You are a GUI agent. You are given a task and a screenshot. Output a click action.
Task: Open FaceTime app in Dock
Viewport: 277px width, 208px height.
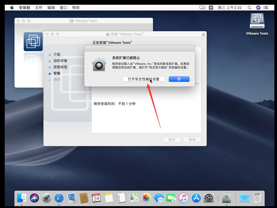[x=171, y=198]
